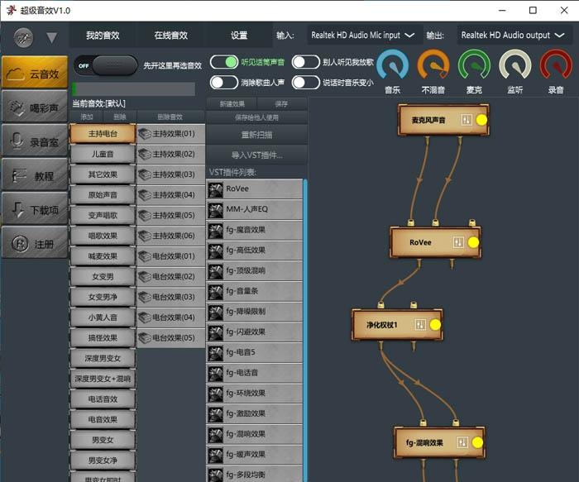Open the 下载项 downloads sidebar item
The height and width of the screenshot is (482, 579).
34,210
